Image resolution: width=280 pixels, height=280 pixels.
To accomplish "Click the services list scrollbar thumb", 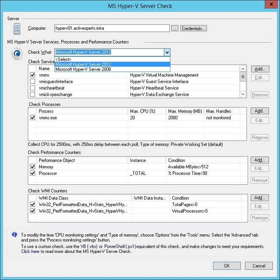I will pos(243,77).
